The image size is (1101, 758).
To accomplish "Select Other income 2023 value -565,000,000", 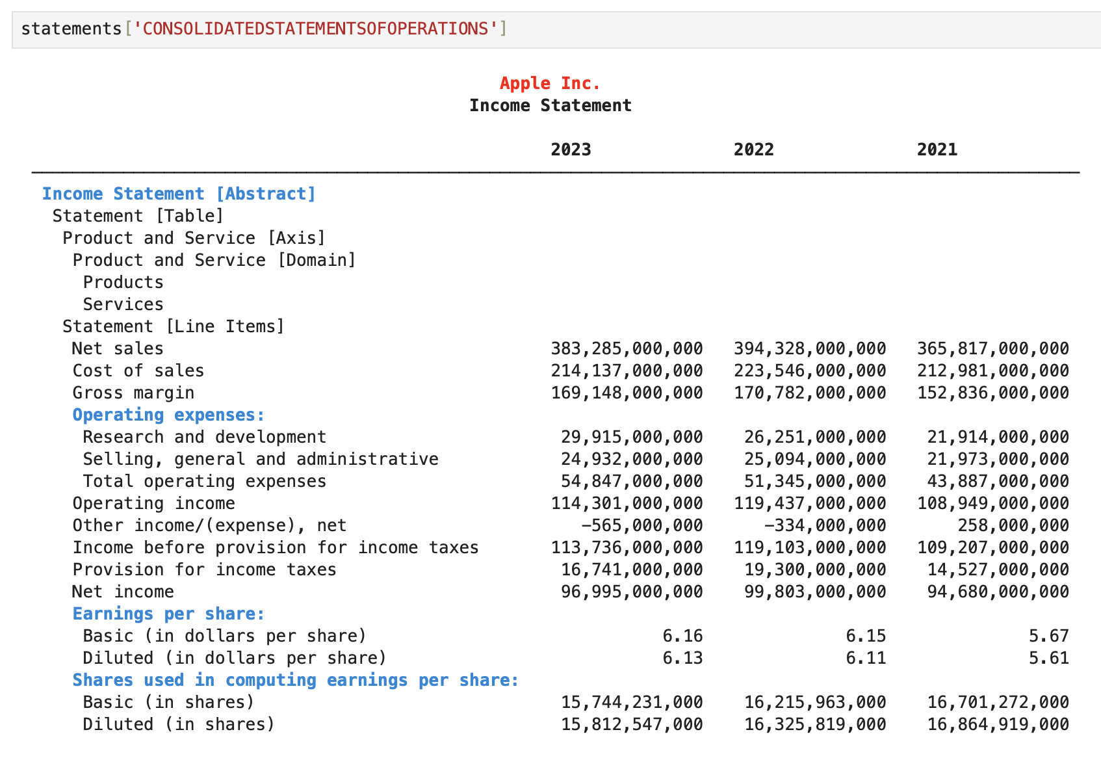I will (x=642, y=525).
